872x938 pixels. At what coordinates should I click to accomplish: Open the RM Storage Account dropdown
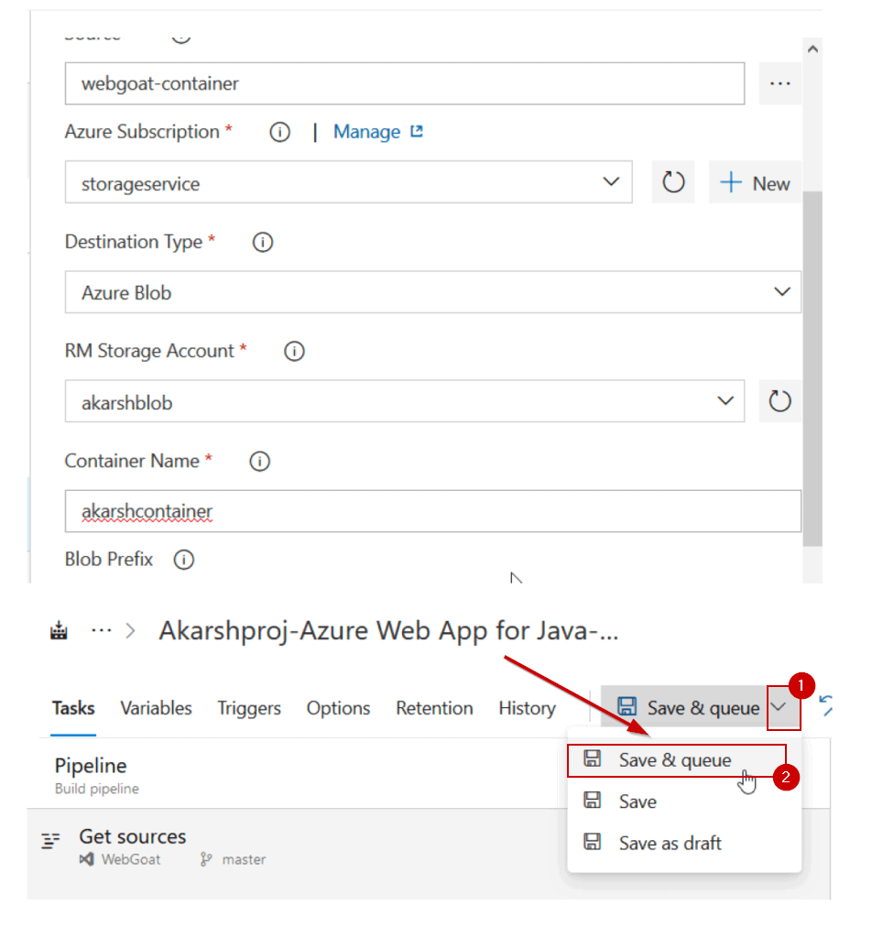tap(403, 401)
